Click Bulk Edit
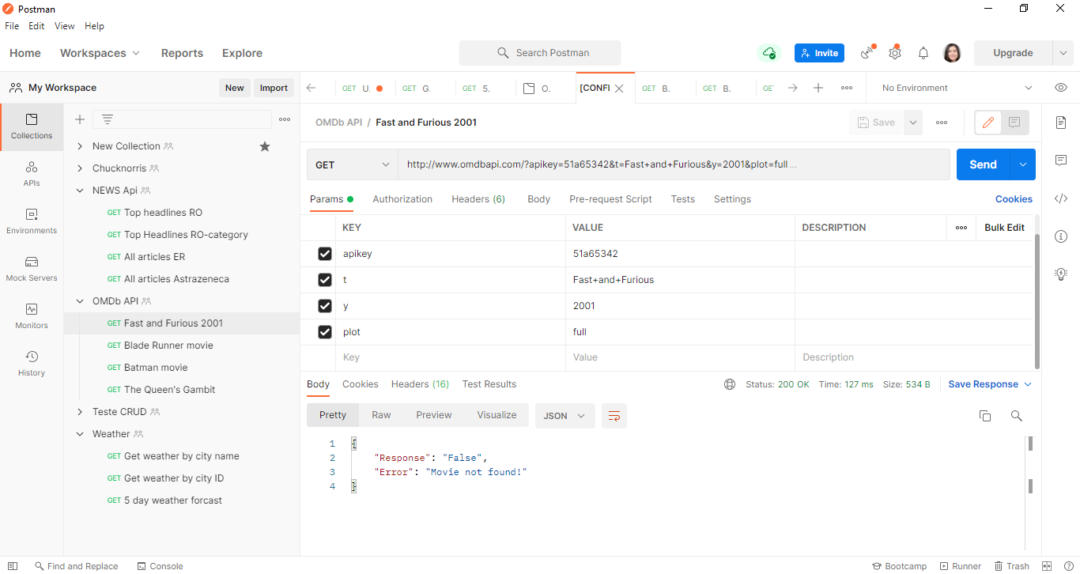The height and width of the screenshot is (574, 1080). click(x=1004, y=228)
